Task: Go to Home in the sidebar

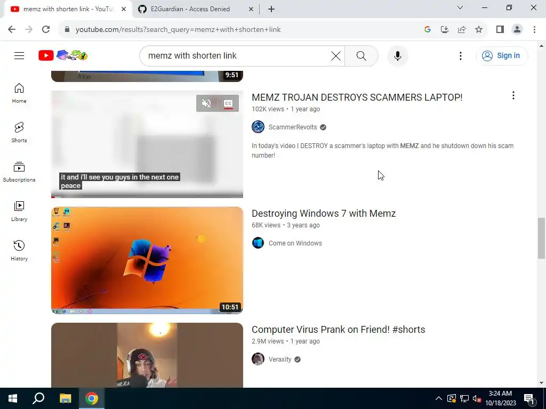Action: [x=19, y=93]
